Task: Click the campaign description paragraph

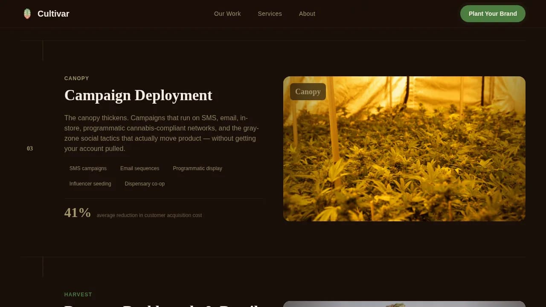Action: click(x=162, y=133)
